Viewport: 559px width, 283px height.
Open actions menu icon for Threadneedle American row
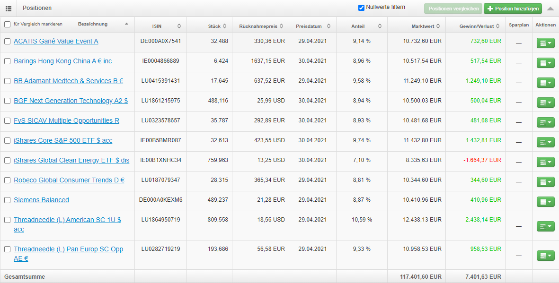545,226
